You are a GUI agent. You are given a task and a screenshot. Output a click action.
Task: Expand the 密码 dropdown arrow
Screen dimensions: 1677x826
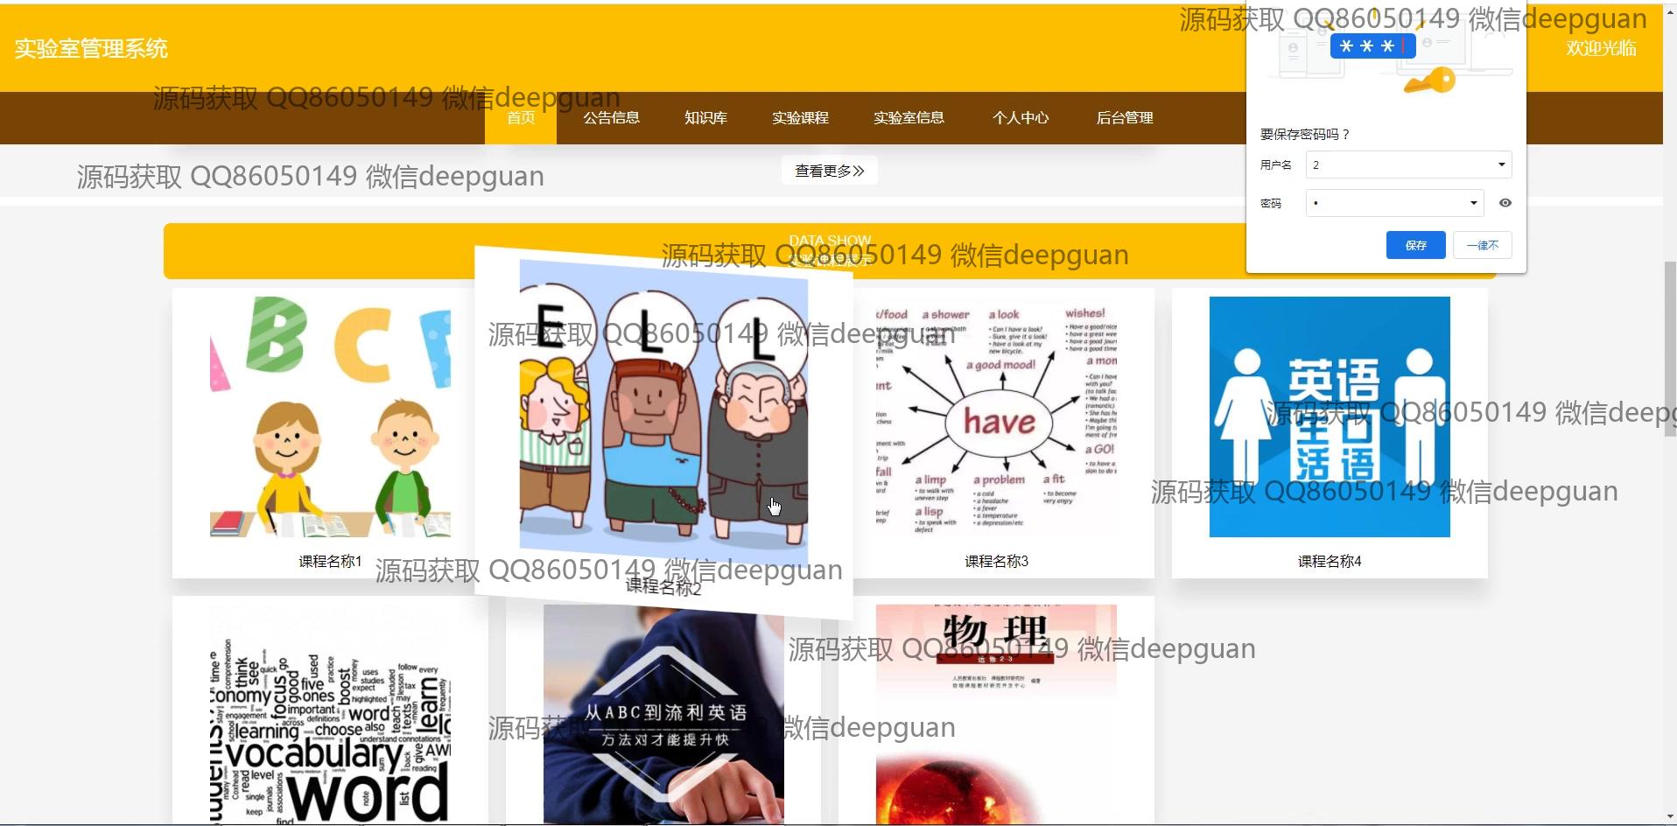(x=1473, y=203)
